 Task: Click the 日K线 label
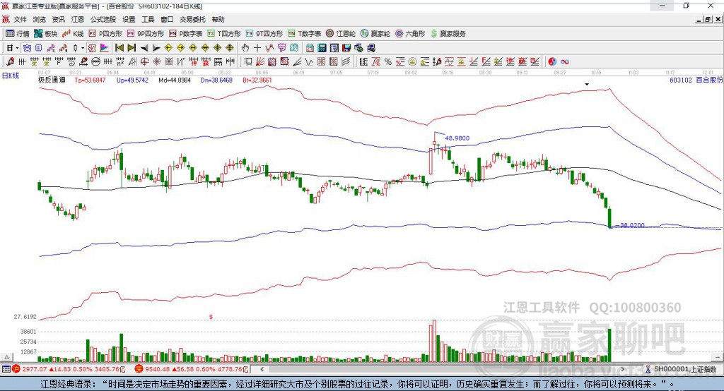point(11,76)
